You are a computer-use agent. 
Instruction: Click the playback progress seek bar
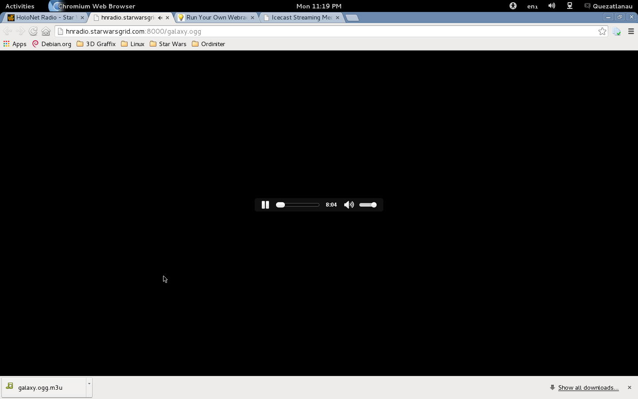pyautogui.click(x=297, y=205)
